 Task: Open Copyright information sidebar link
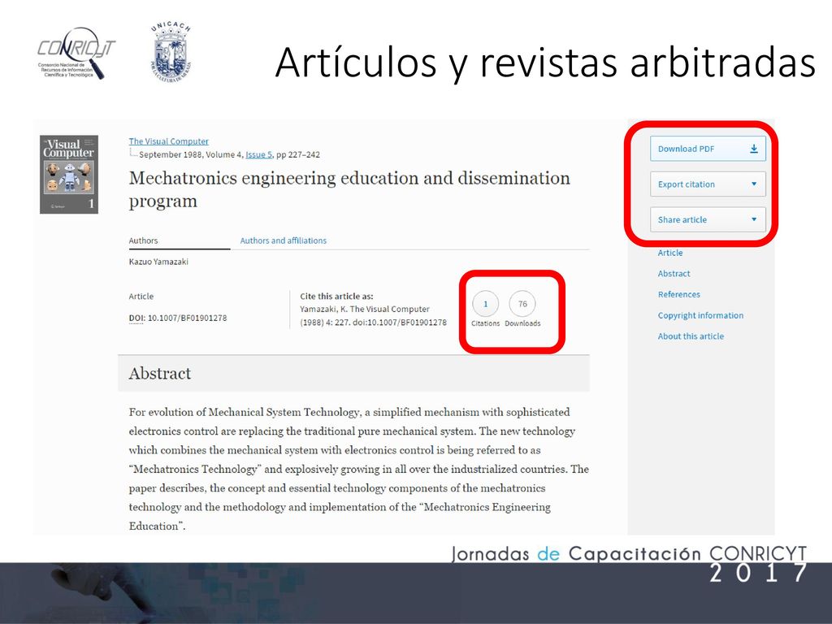(700, 315)
